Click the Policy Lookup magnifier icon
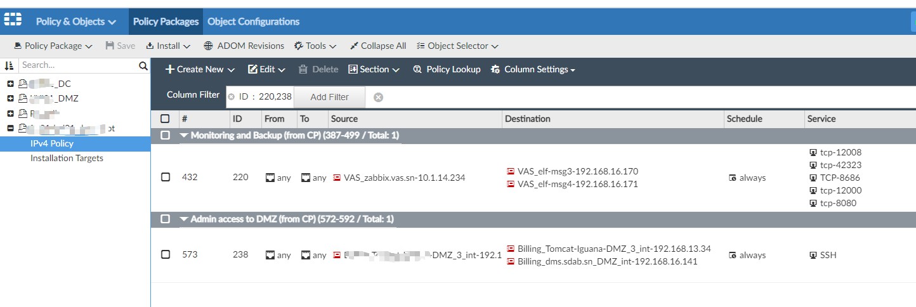This screenshot has width=916, height=307. tap(417, 69)
